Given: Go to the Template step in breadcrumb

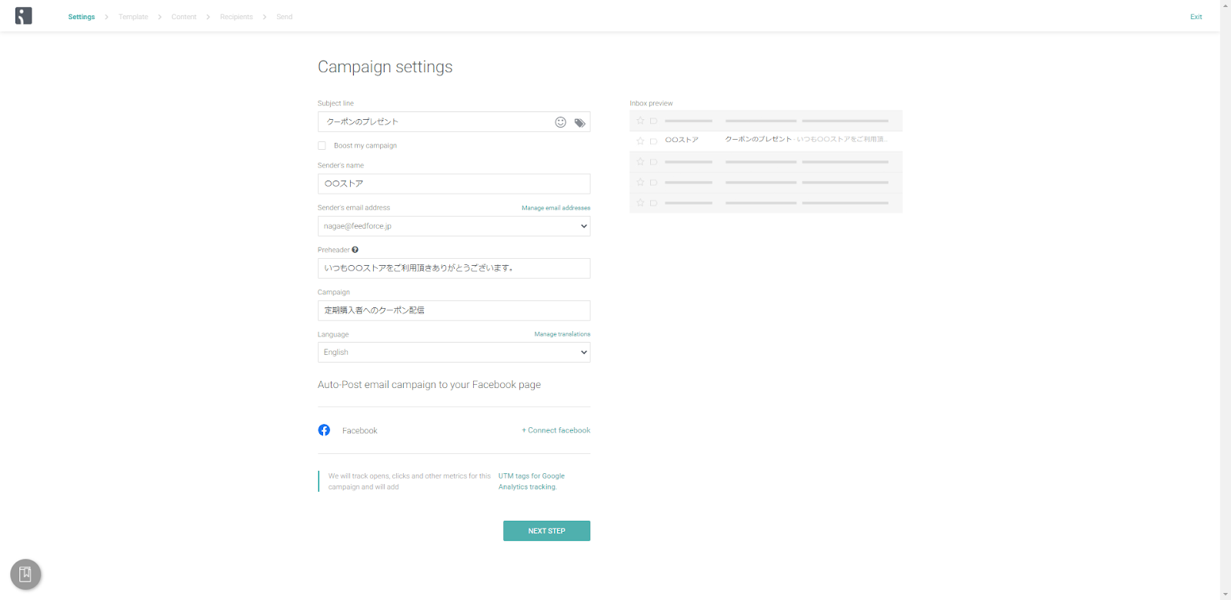Looking at the screenshot, I should 133,17.
